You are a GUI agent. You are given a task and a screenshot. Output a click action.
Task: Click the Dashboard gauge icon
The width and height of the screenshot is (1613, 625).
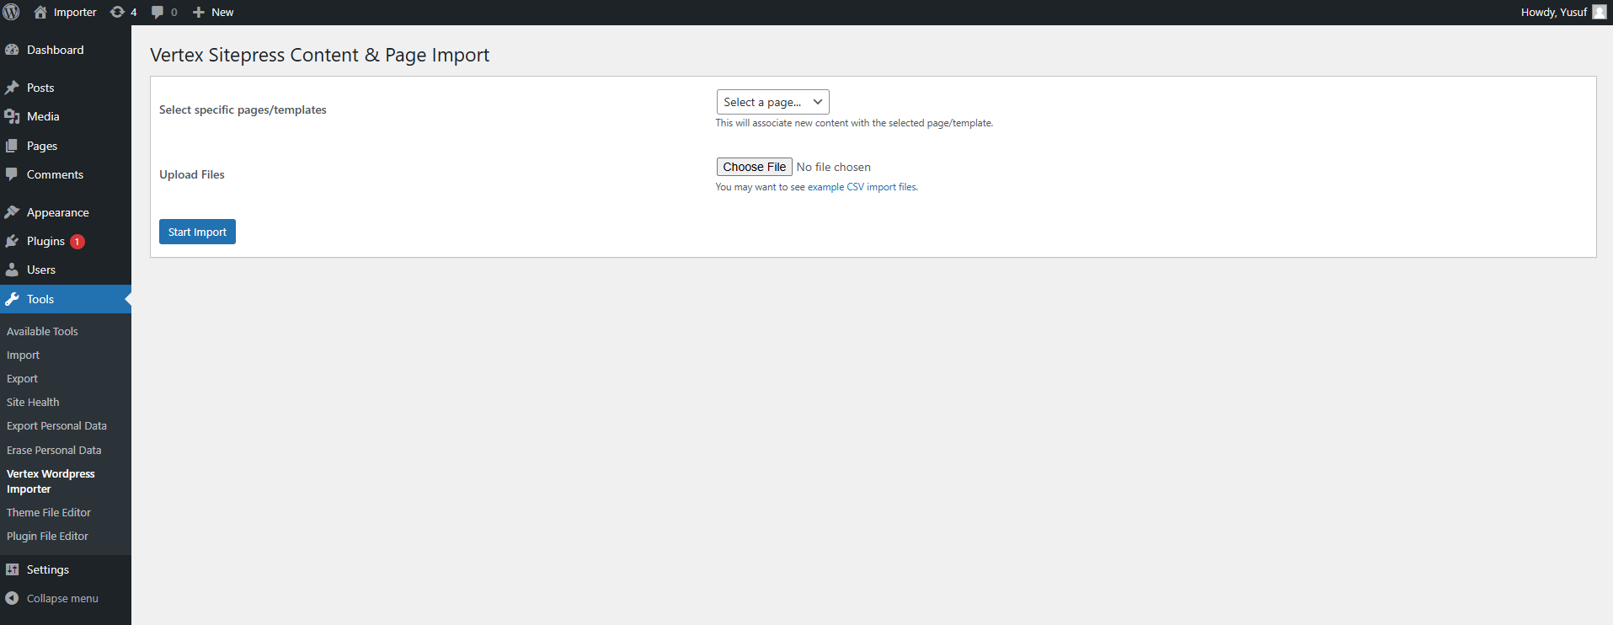point(12,50)
